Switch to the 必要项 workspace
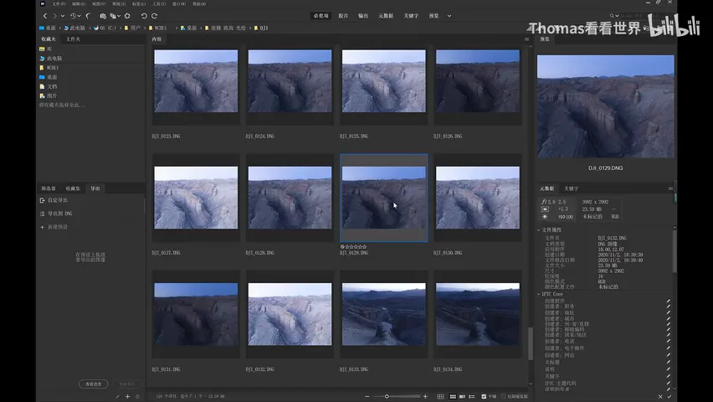Image resolution: width=713 pixels, height=402 pixels. (x=321, y=16)
